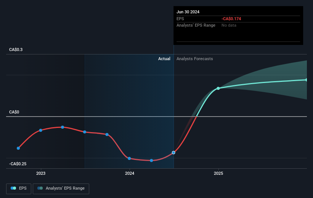Click the 2025 x-axis label

pos(218,174)
